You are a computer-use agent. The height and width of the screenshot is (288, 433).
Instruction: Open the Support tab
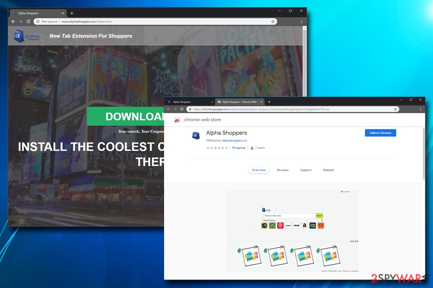(x=306, y=170)
